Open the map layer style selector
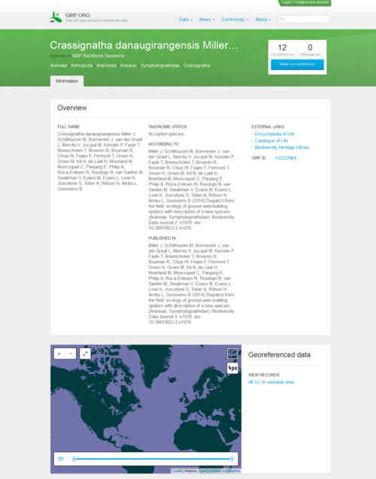 pos(232,353)
